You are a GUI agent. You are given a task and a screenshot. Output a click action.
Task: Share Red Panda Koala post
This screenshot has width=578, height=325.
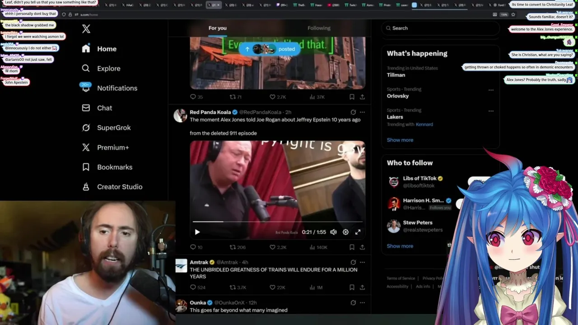[362, 247]
